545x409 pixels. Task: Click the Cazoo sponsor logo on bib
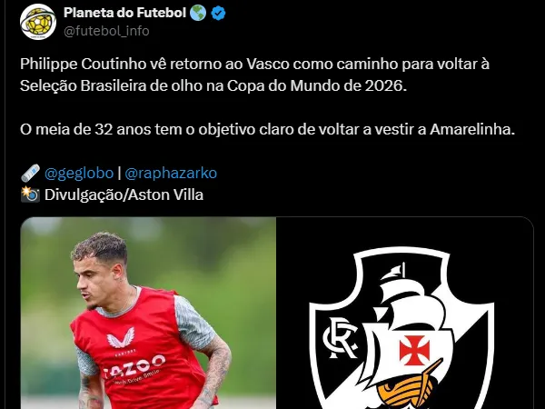coord(134,367)
